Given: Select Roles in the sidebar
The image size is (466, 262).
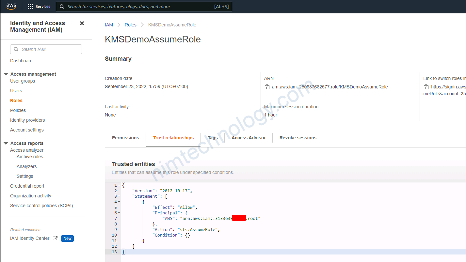Looking at the screenshot, I should click(16, 100).
